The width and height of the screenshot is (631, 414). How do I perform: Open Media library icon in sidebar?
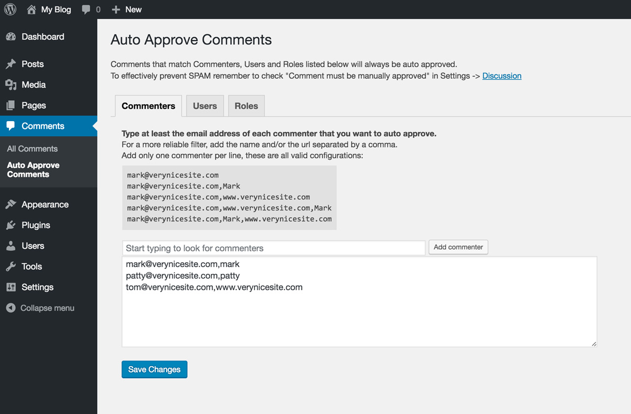(x=11, y=84)
